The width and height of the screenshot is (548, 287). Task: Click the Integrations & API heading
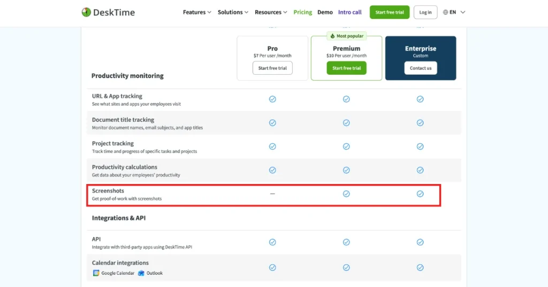(x=119, y=218)
